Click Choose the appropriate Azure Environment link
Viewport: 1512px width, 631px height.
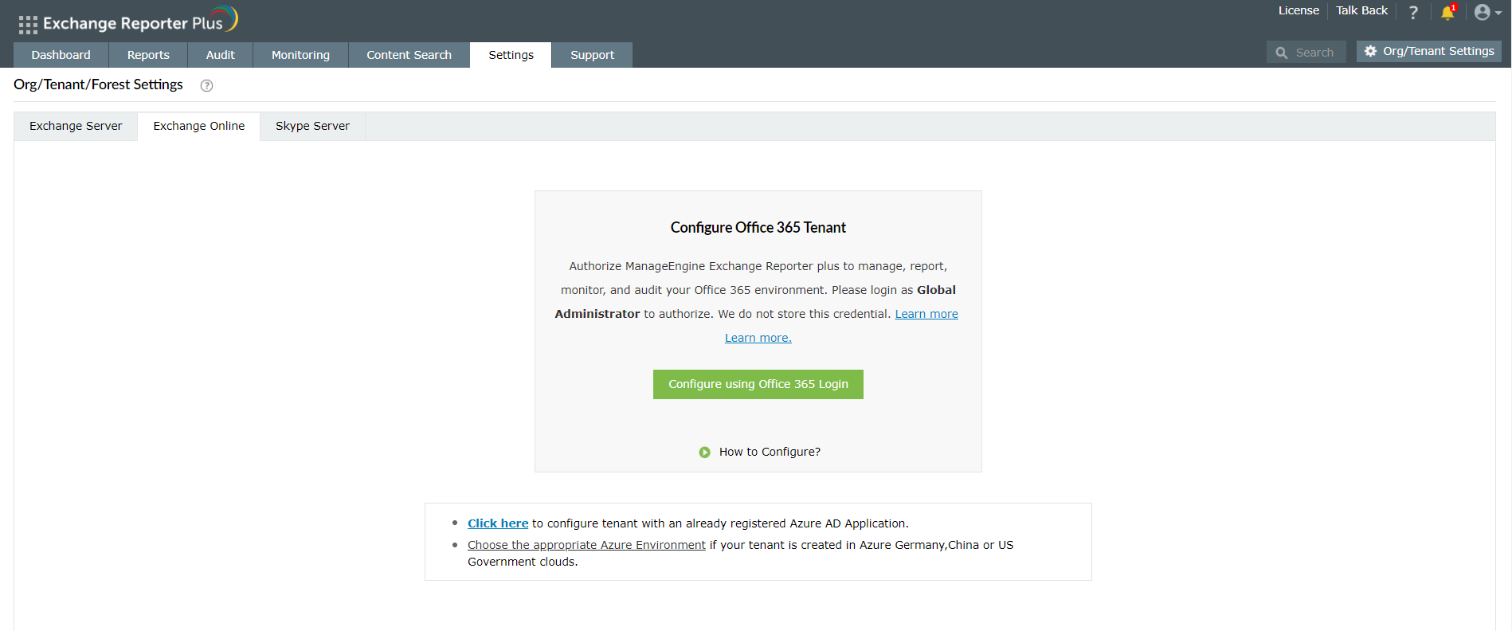[586, 545]
